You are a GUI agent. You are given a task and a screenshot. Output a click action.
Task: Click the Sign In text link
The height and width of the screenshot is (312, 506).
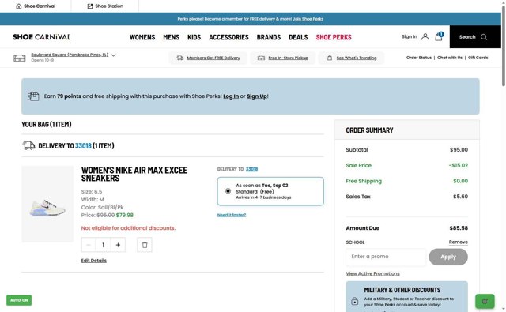[x=410, y=37]
